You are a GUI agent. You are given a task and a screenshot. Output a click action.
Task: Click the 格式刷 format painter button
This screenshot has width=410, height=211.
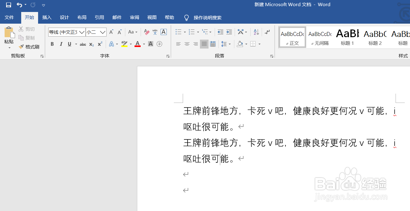coord(29,47)
